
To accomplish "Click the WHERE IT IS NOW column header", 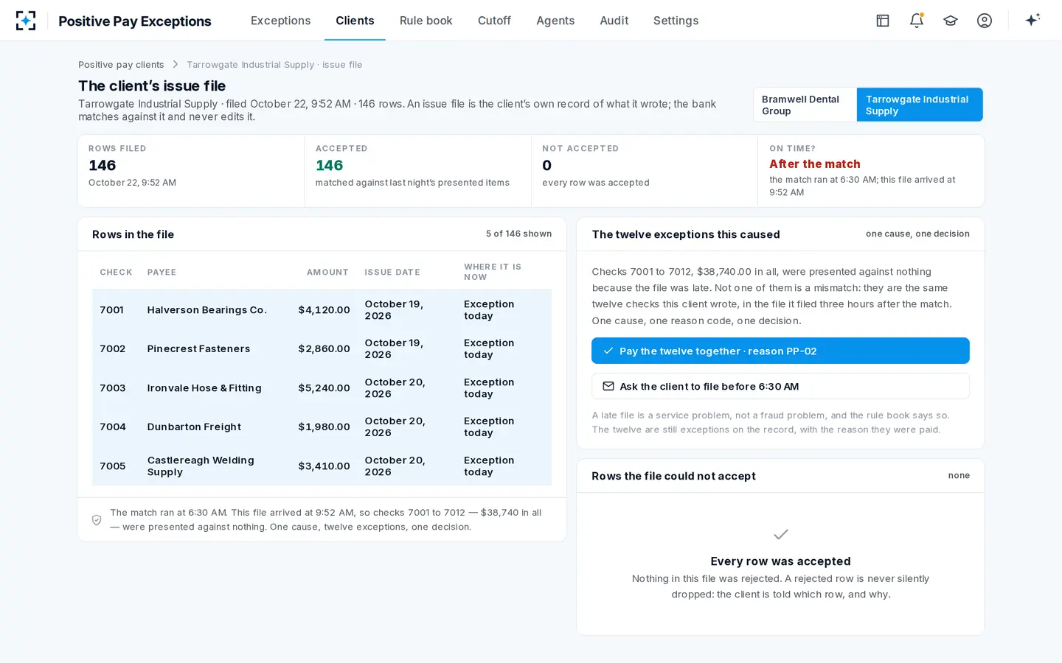I will coord(493,272).
